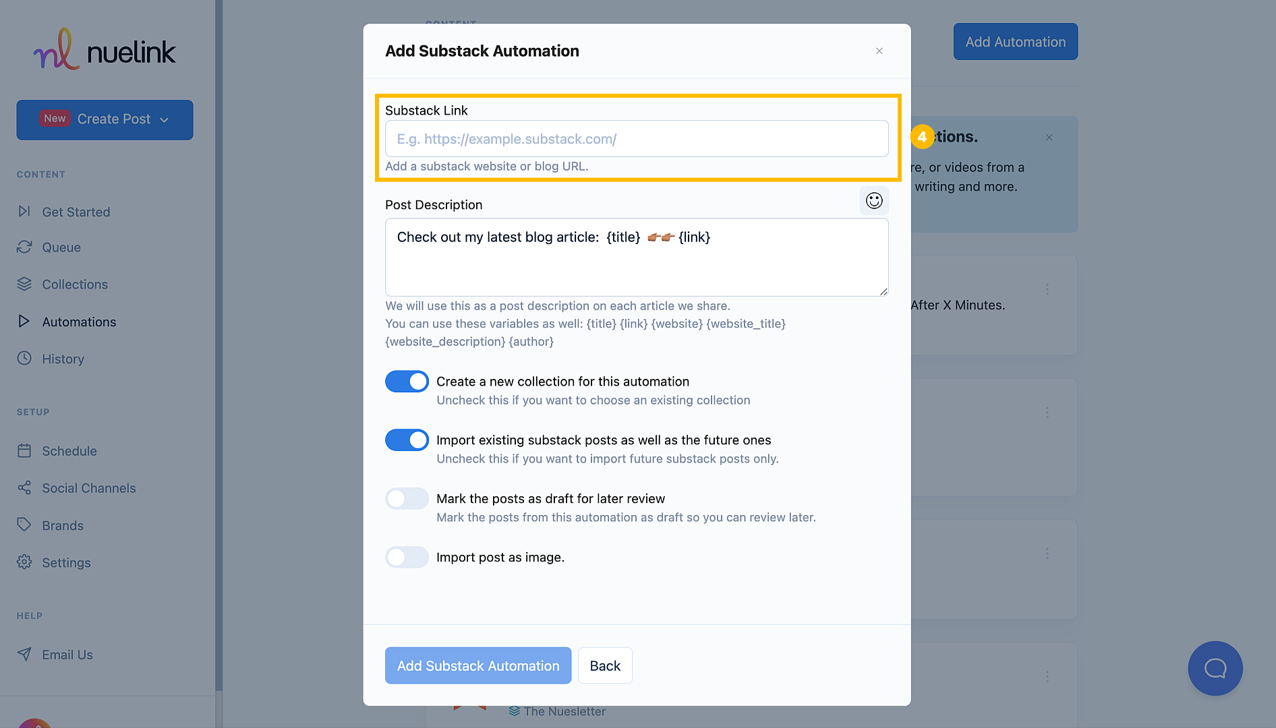1276x728 pixels.
Task: Dismiss the blue info banner
Action: [x=1049, y=138]
